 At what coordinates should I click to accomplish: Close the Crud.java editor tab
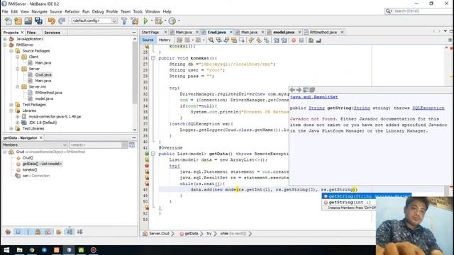[231, 32]
